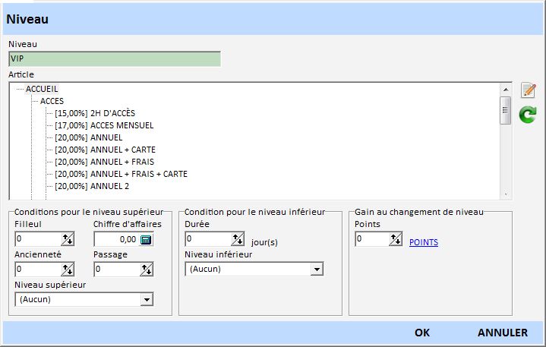546x347 pixels.
Task: Select the ACCES tree node
Action: tap(52, 101)
